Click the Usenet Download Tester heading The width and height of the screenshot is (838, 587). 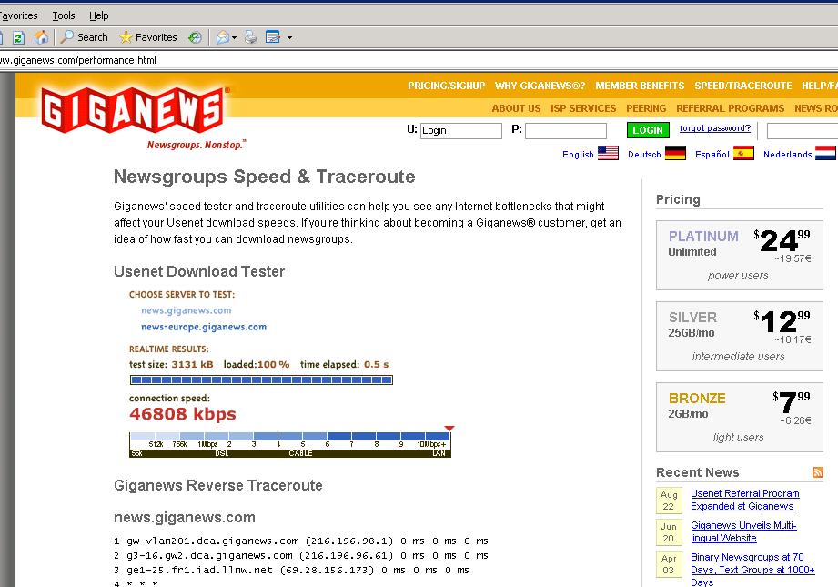[x=199, y=271]
